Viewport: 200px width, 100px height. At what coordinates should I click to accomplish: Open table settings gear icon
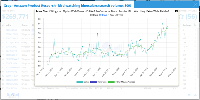(195, 25)
